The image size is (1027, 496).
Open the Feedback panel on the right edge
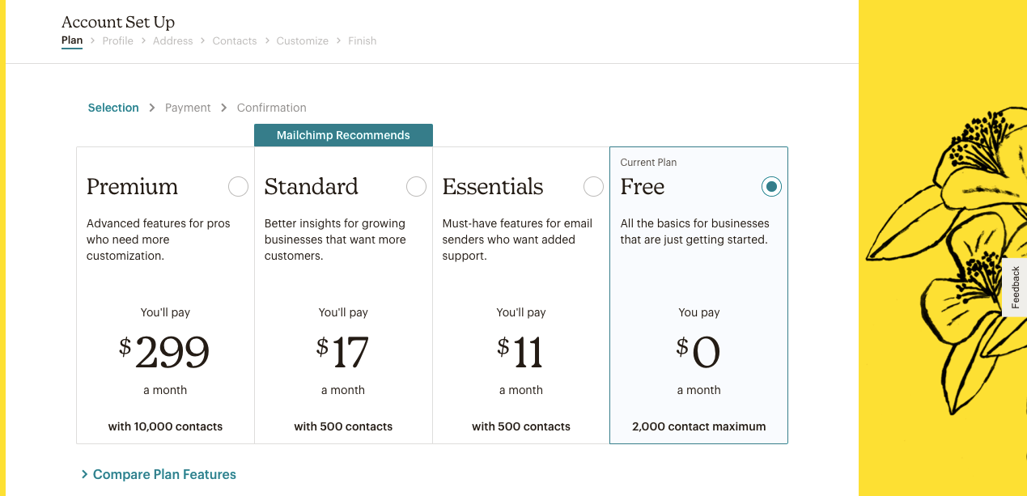1016,287
